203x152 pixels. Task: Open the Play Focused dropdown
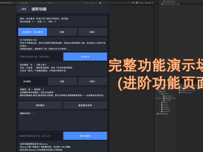90,3
